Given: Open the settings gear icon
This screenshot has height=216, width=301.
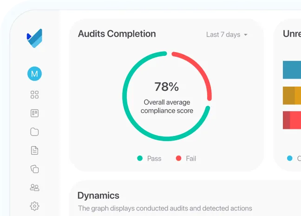Looking at the screenshot, I should click(x=34, y=206).
